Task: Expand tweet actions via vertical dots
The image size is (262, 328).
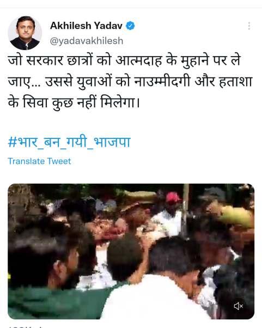Action: tap(249, 26)
